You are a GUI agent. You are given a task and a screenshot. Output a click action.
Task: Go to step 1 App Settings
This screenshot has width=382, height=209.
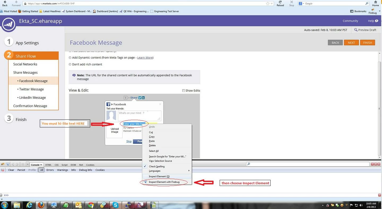point(27,43)
